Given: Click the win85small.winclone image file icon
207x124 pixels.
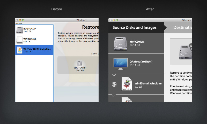Looking at the screenshot, I should tap(127, 84).
